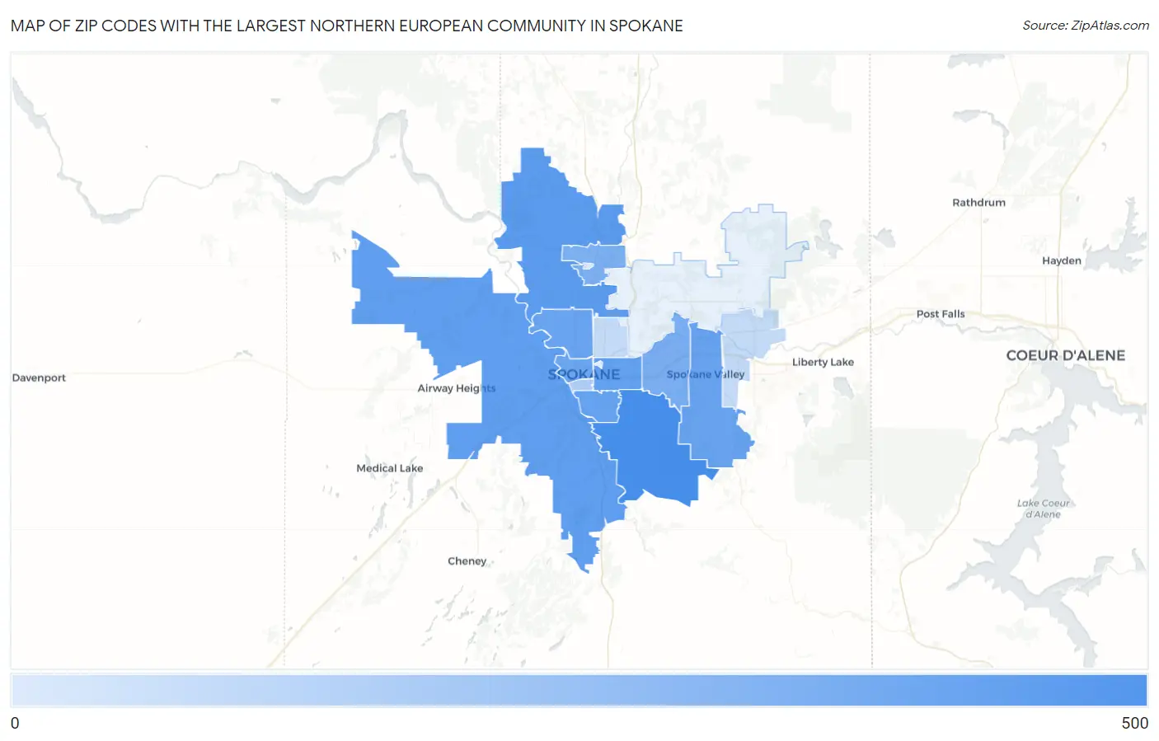The width and height of the screenshot is (1159, 741).
Task: Click the Airway Heights label
Action: (457, 388)
